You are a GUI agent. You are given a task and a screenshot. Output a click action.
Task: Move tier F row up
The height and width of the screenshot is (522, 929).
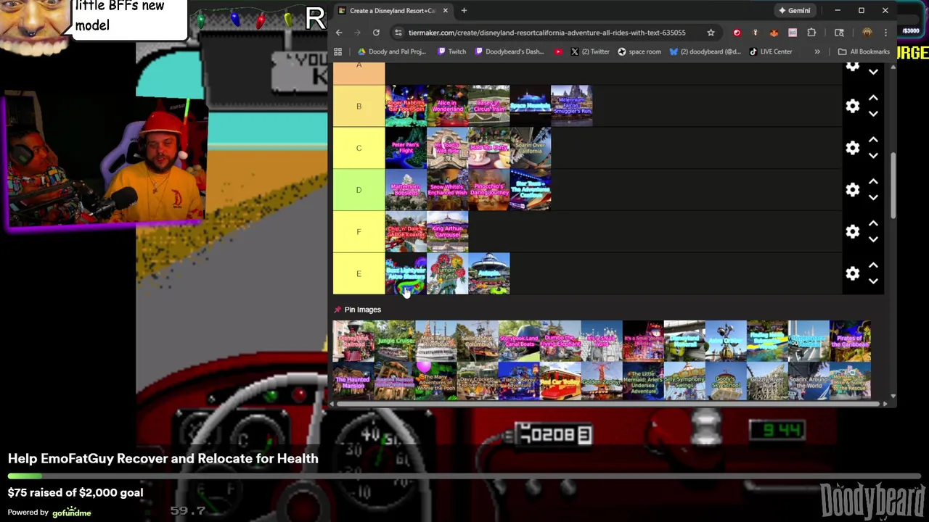click(x=873, y=224)
